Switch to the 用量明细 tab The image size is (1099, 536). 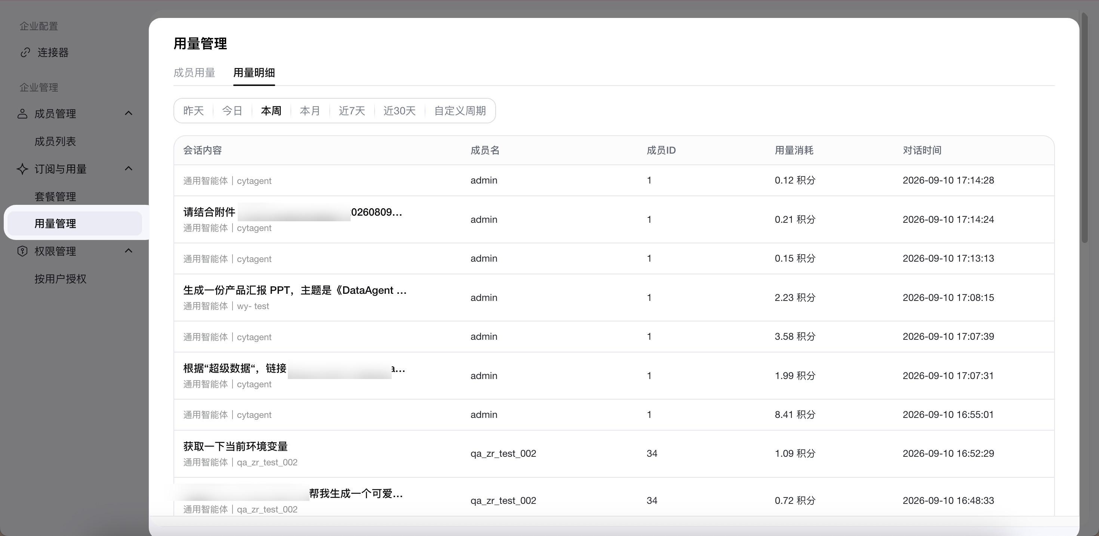coord(254,73)
